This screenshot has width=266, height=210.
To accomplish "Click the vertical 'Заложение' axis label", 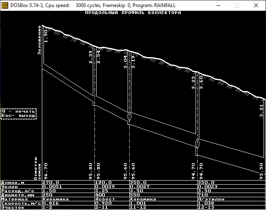I will (39, 40).
